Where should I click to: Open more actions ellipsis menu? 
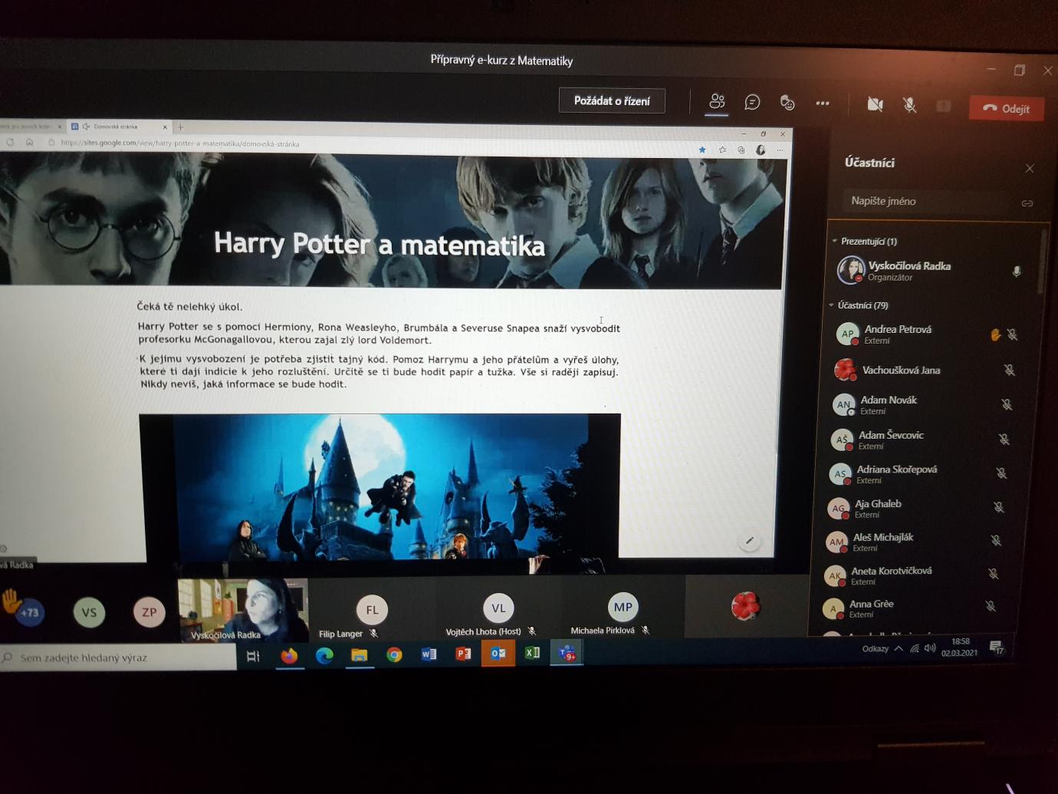pos(823,103)
